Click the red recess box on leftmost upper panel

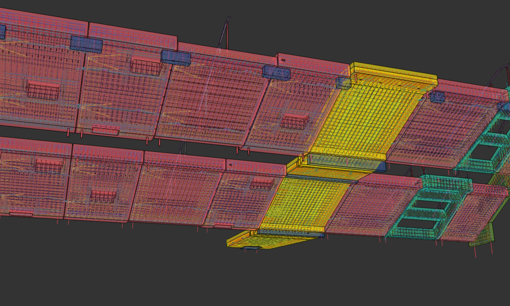tap(43, 90)
